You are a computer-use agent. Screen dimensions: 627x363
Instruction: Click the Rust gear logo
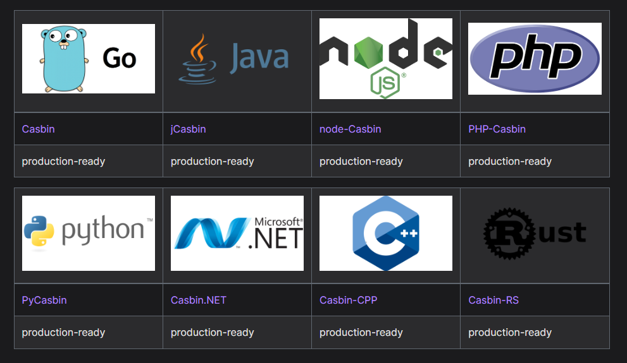[x=535, y=234]
